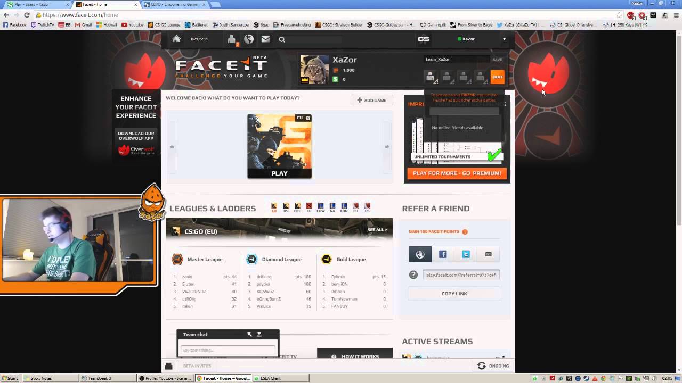The width and height of the screenshot is (682, 383).
Task: Pop out the Team chat window
Action: point(249,335)
